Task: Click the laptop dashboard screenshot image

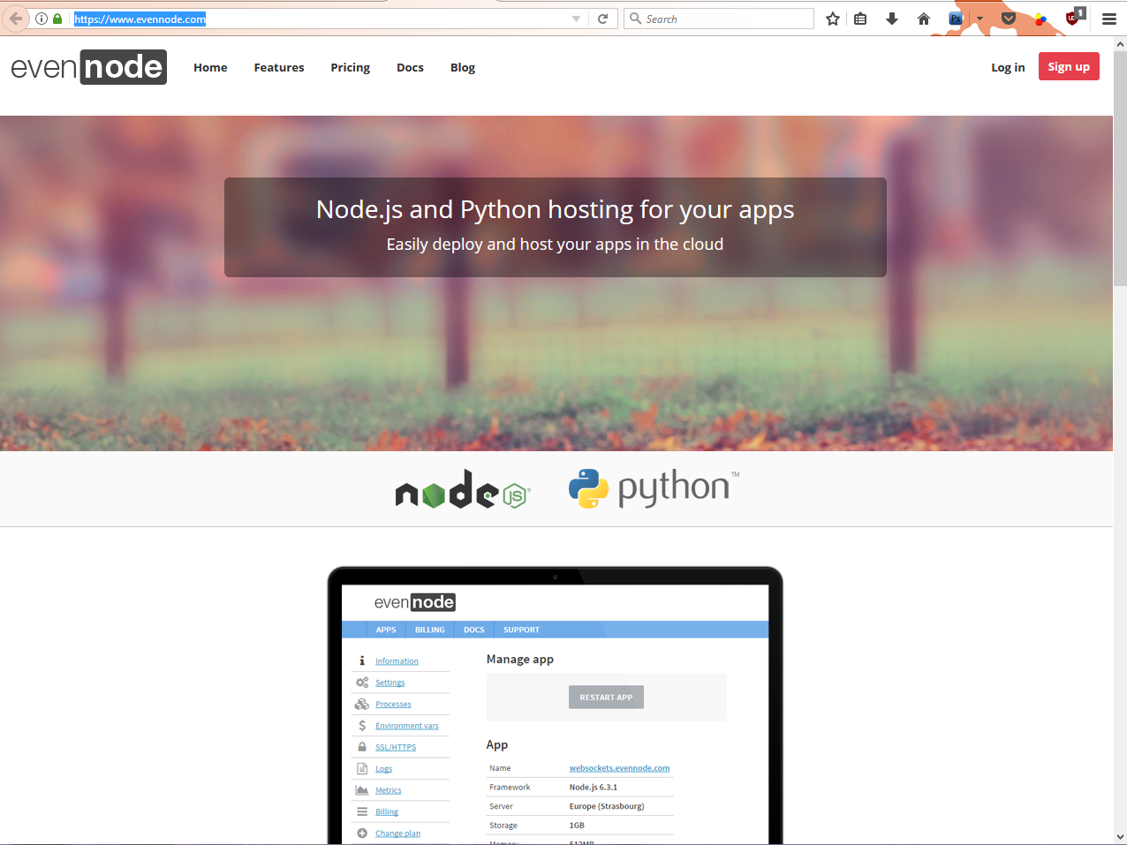Action: pyautogui.click(x=556, y=705)
